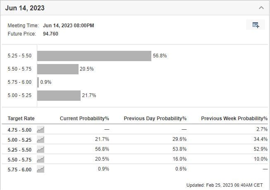Click the Previous Week Probability% column header

pos(234,119)
